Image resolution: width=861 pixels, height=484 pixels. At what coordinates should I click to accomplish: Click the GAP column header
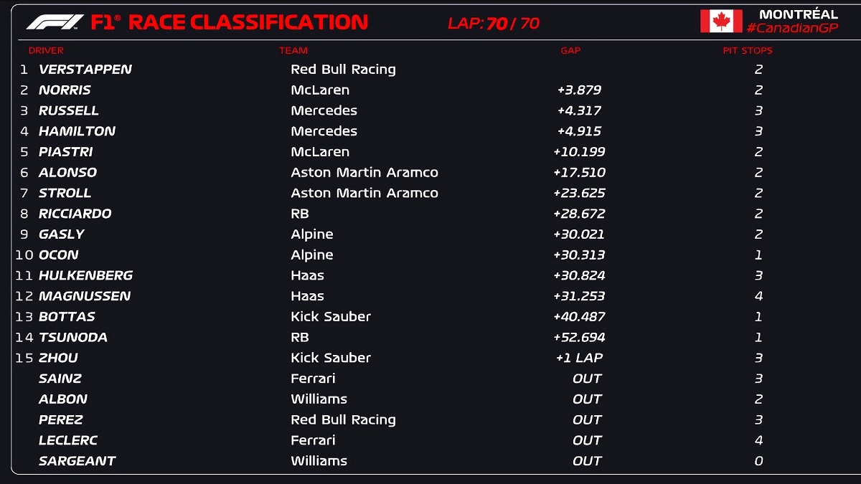coord(570,51)
